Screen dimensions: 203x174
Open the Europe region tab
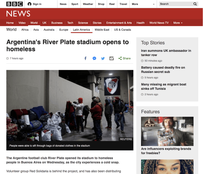(64, 30)
